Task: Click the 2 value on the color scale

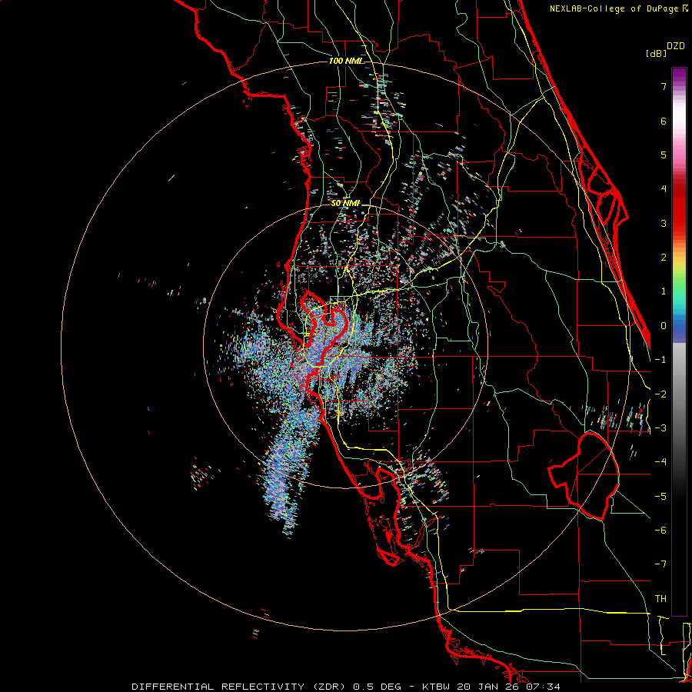Action: [x=664, y=258]
